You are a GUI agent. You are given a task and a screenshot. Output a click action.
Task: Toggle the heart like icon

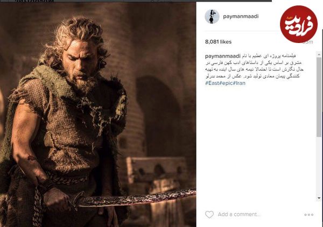tap(209, 215)
